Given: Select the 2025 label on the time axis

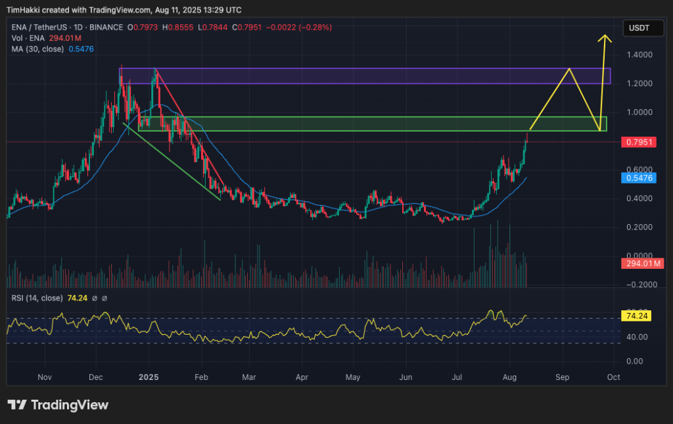Looking at the screenshot, I should tap(148, 377).
